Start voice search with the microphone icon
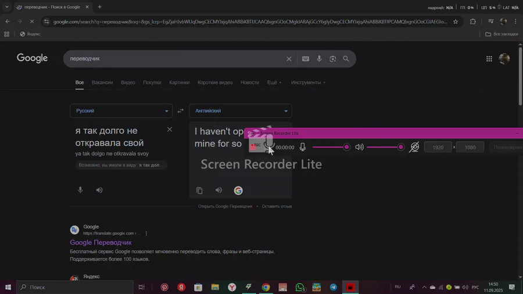This screenshot has width=523, height=294. point(319,59)
